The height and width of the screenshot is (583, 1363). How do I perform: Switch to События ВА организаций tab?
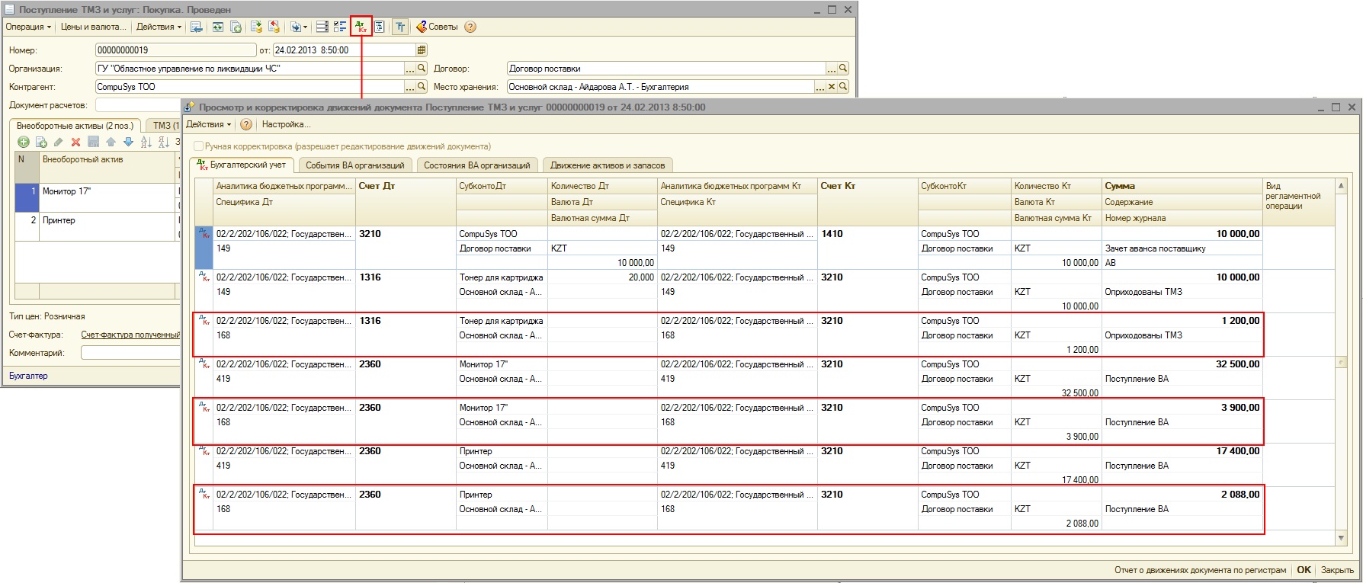point(354,165)
